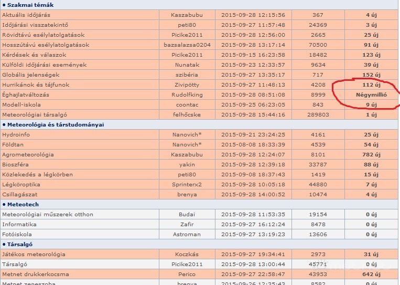Click the Szakmai témák section header
400x285 pixels.
[30, 5]
